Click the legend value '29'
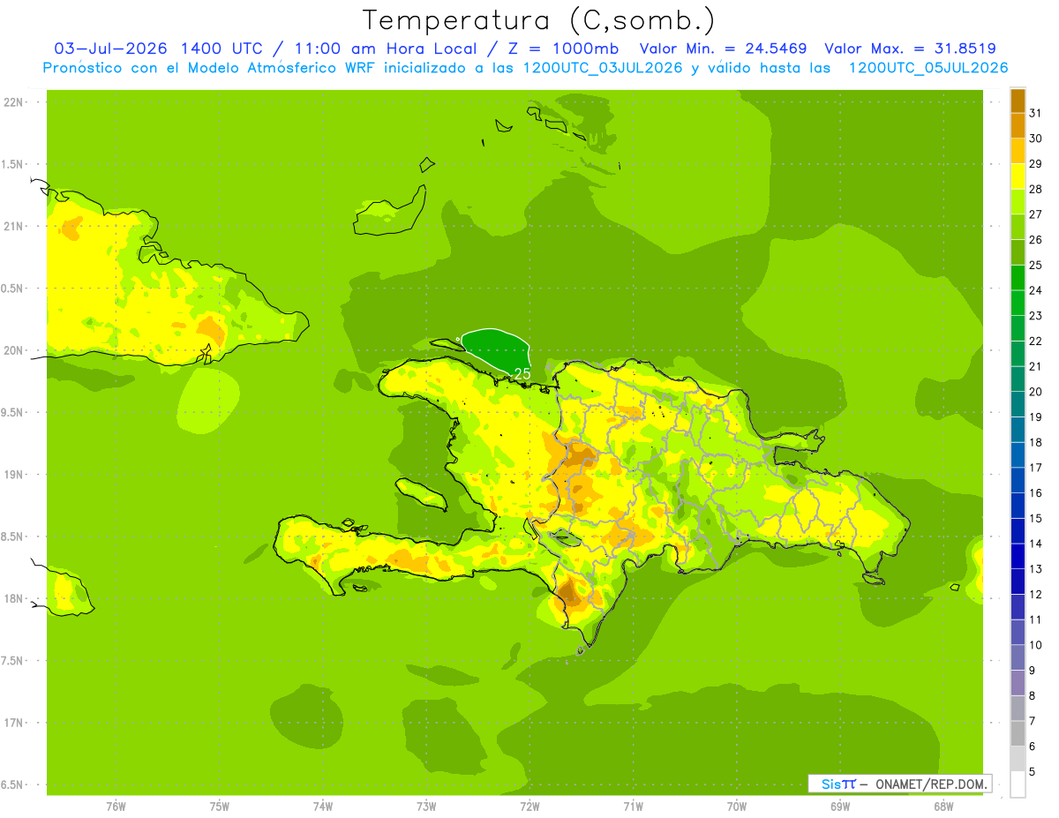 click(x=1035, y=164)
